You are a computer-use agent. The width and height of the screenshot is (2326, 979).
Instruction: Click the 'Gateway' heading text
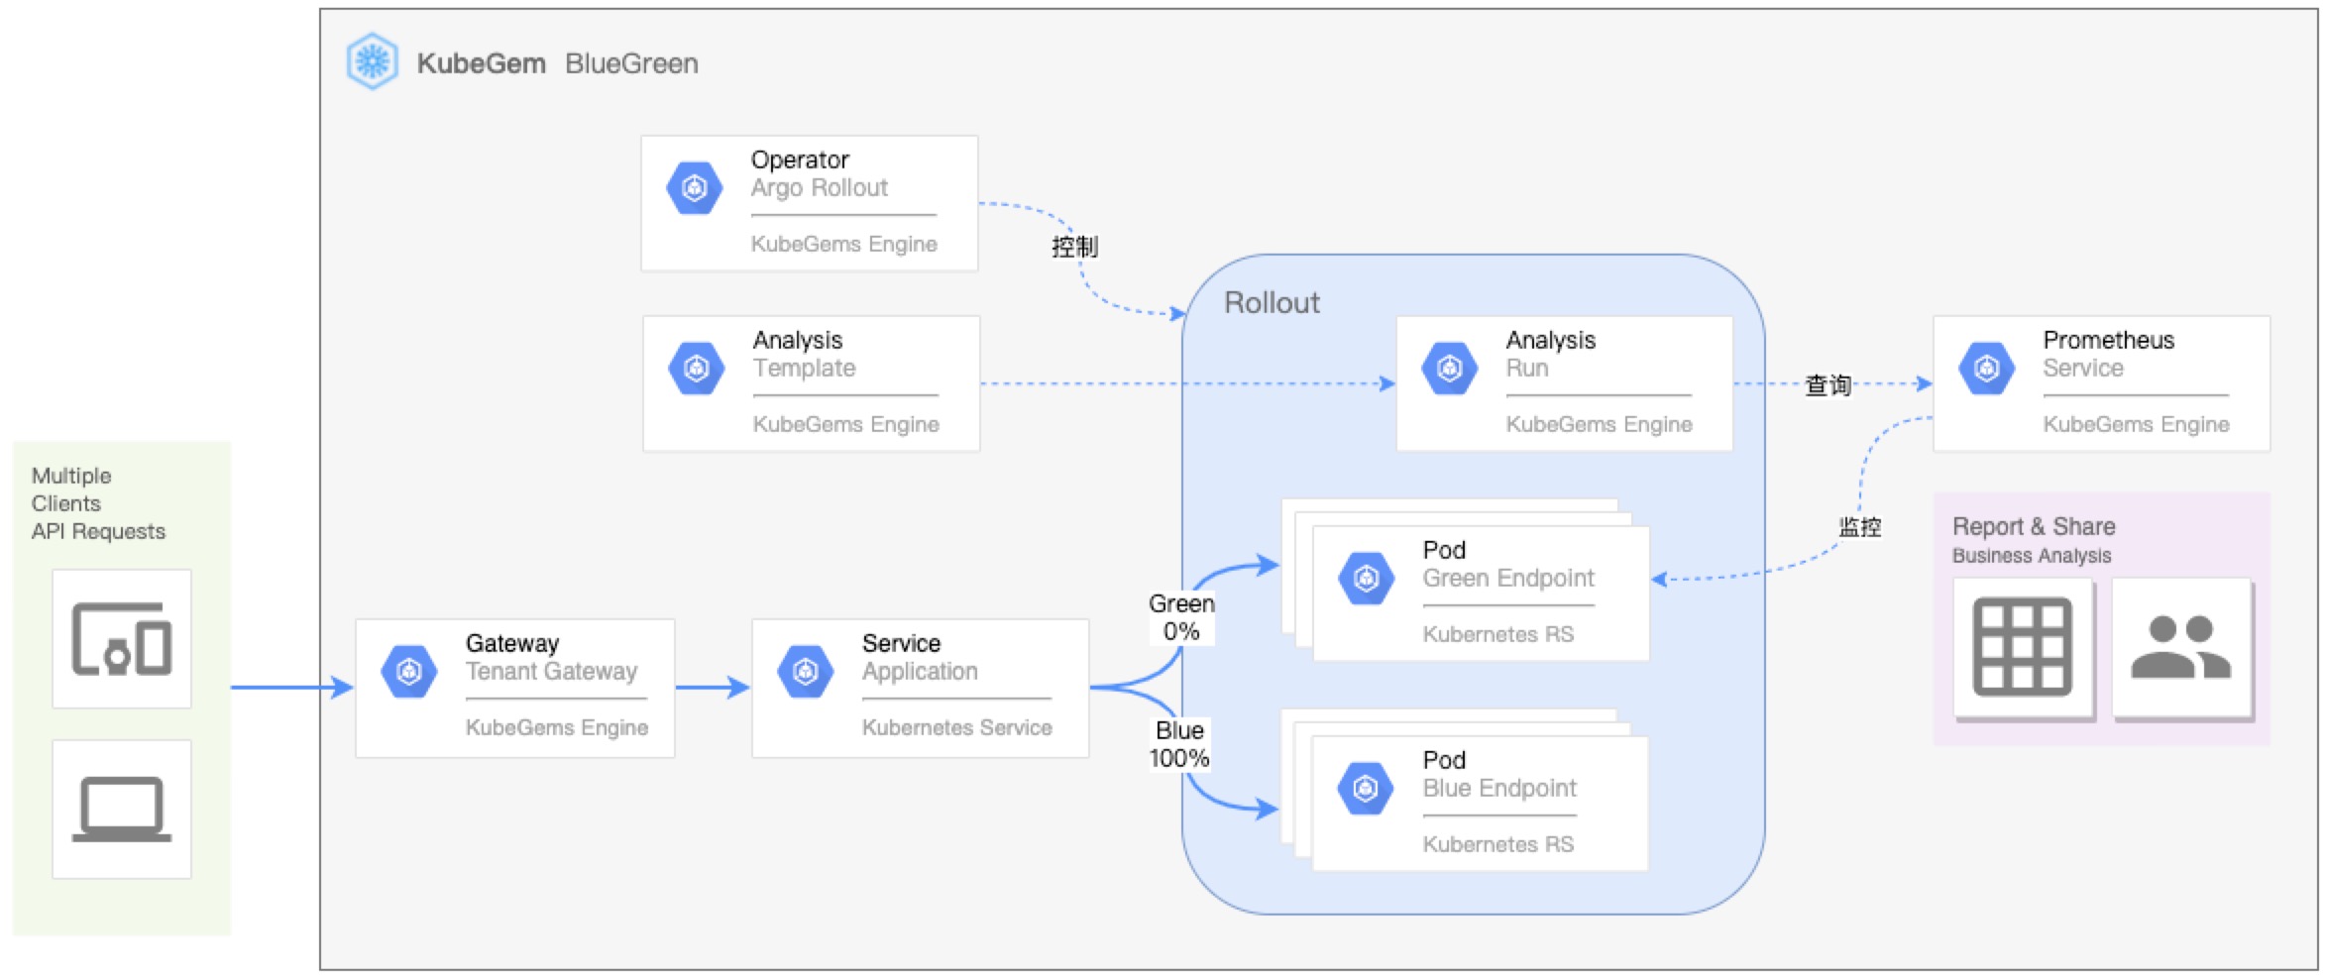point(511,643)
